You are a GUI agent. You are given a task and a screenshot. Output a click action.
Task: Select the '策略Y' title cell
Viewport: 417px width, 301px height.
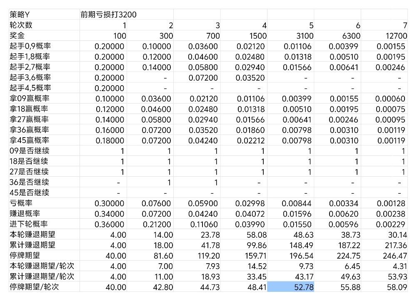pos(20,15)
